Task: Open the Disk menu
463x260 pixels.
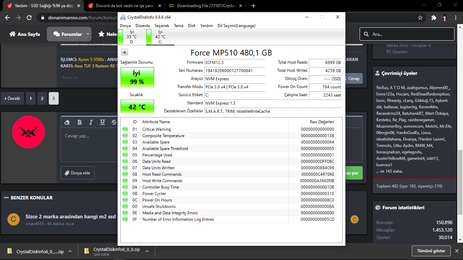Action: tap(192, 26)
